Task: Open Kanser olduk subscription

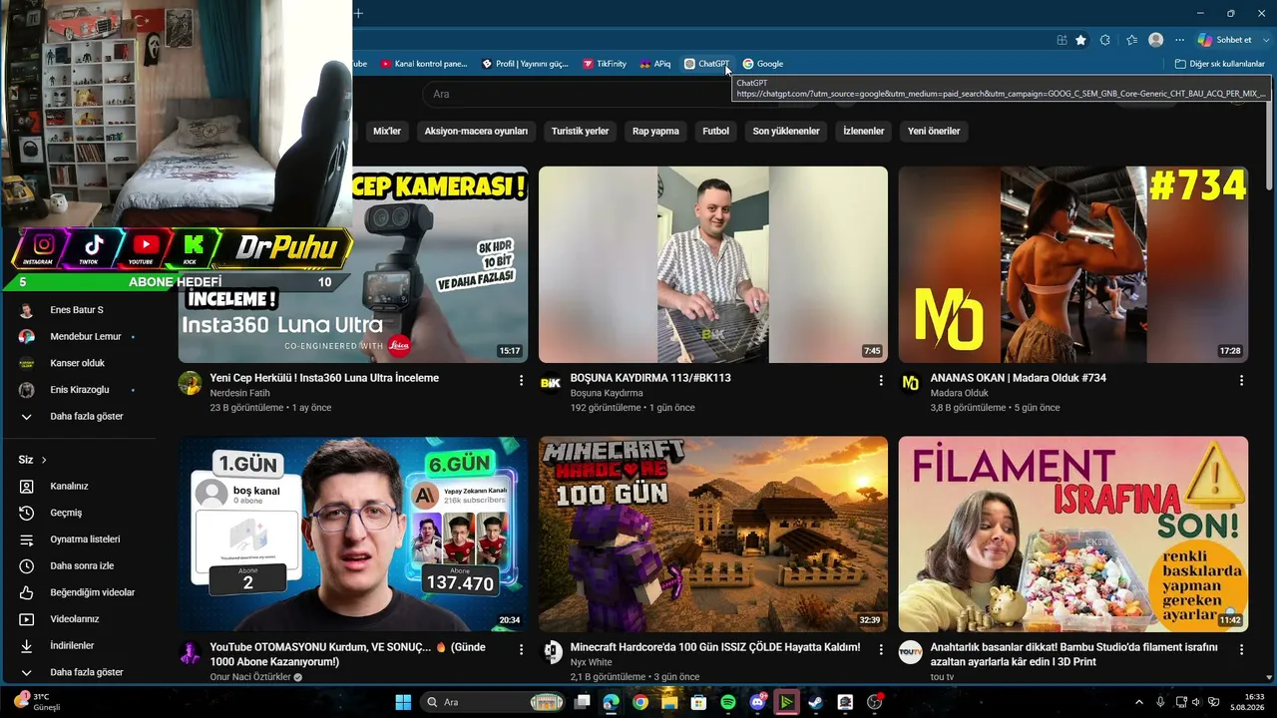Action: pos(78,363)
